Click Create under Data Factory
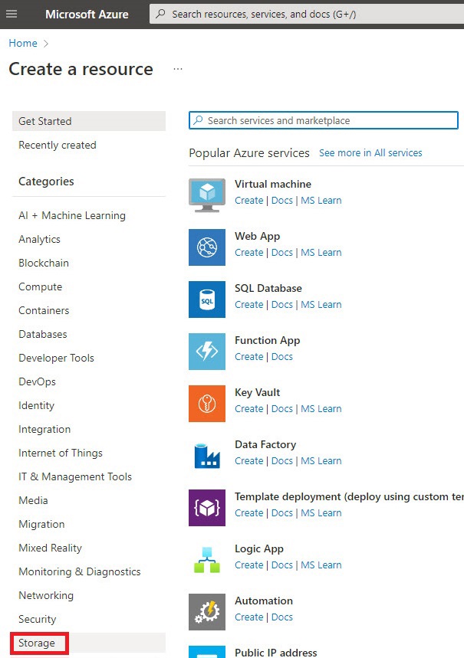Screen dimensions: 464x658 pos(248,461)
